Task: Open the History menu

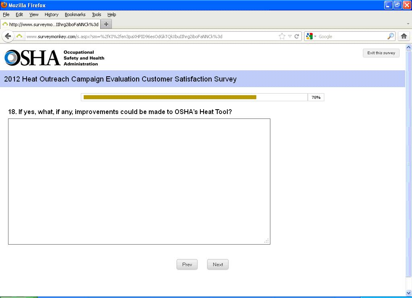Action: [51, 14]
